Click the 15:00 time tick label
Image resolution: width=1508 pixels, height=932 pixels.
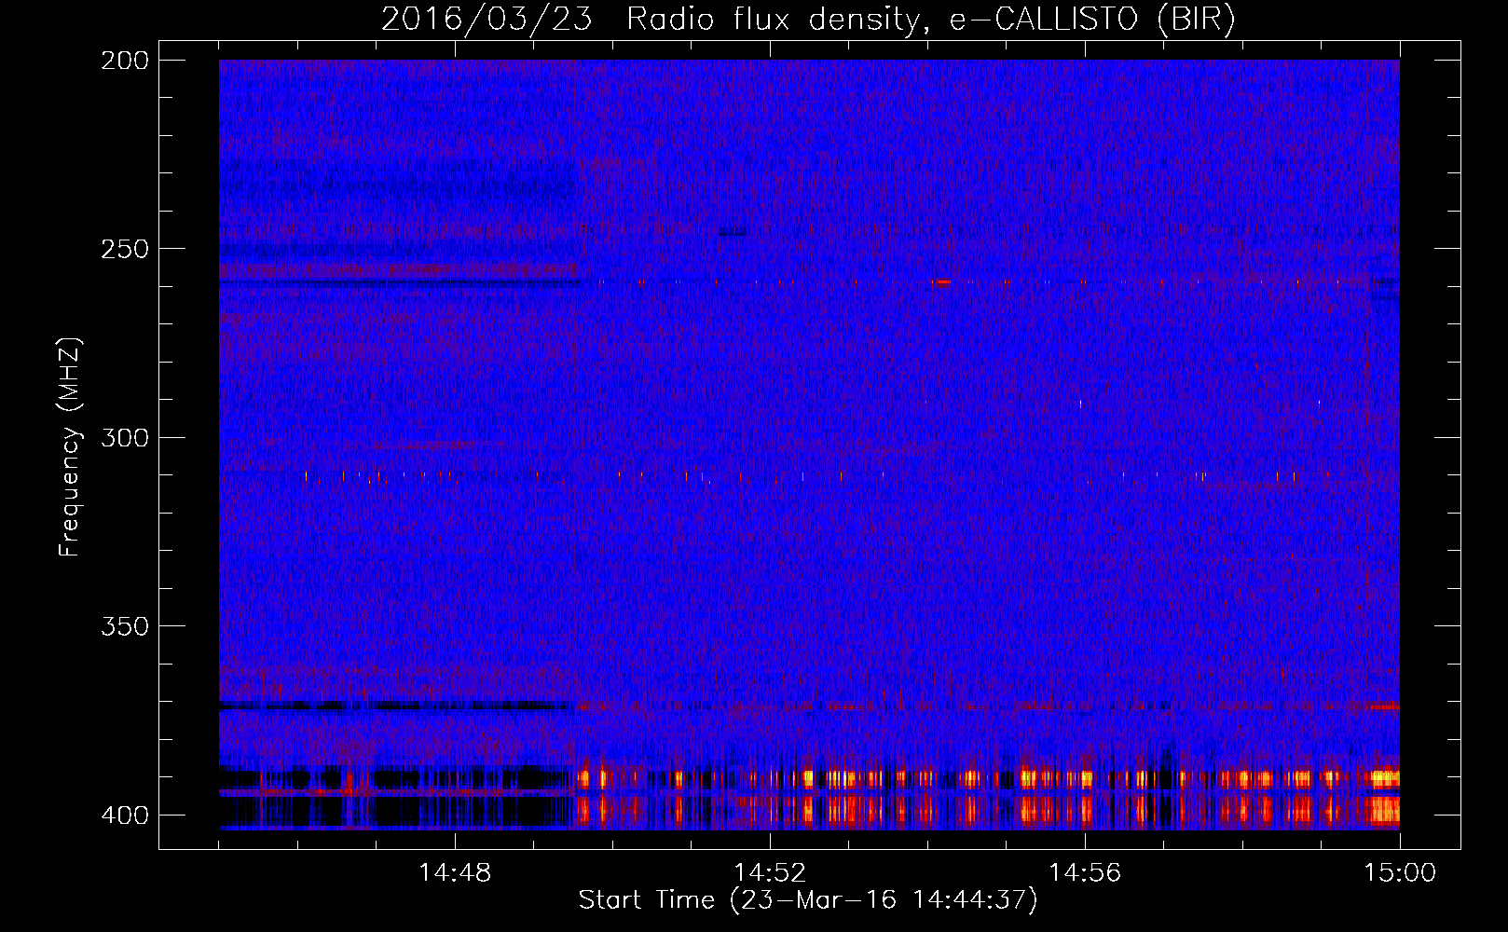tap(1400, 873)
